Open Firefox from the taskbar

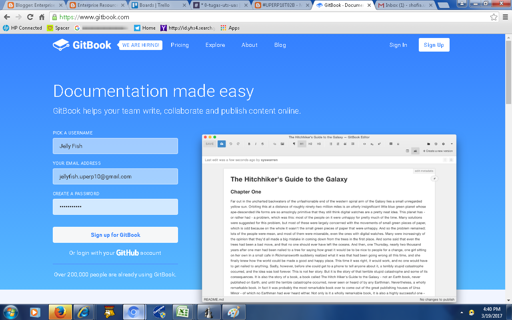pyautogui.click(x=60, y=312)
